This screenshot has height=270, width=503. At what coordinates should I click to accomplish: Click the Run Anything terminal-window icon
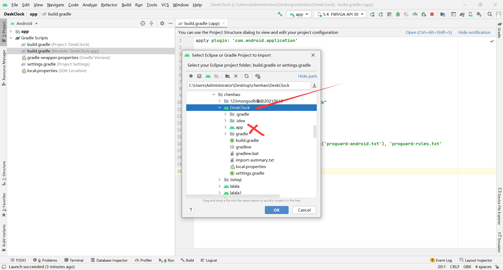[453, 14]
